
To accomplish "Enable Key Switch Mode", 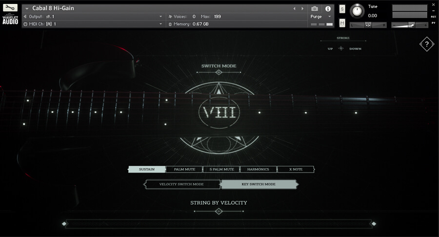I will (259, 184).
